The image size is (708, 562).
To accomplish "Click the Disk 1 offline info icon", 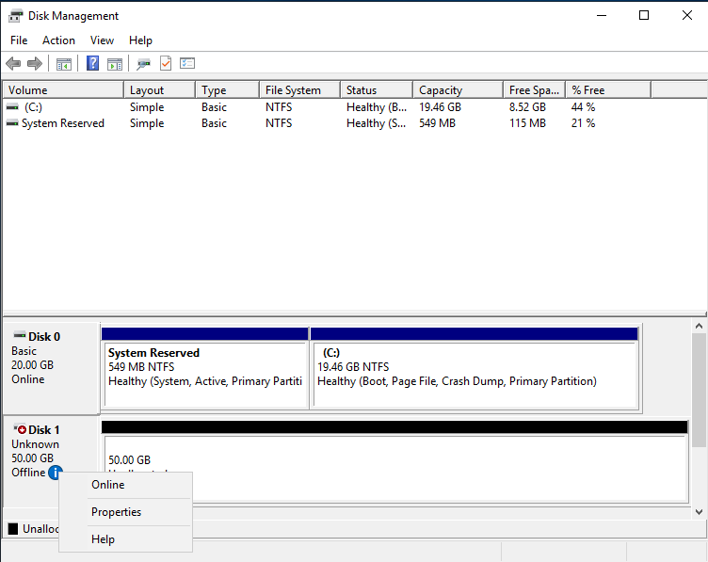I will (x=55, y=473).
